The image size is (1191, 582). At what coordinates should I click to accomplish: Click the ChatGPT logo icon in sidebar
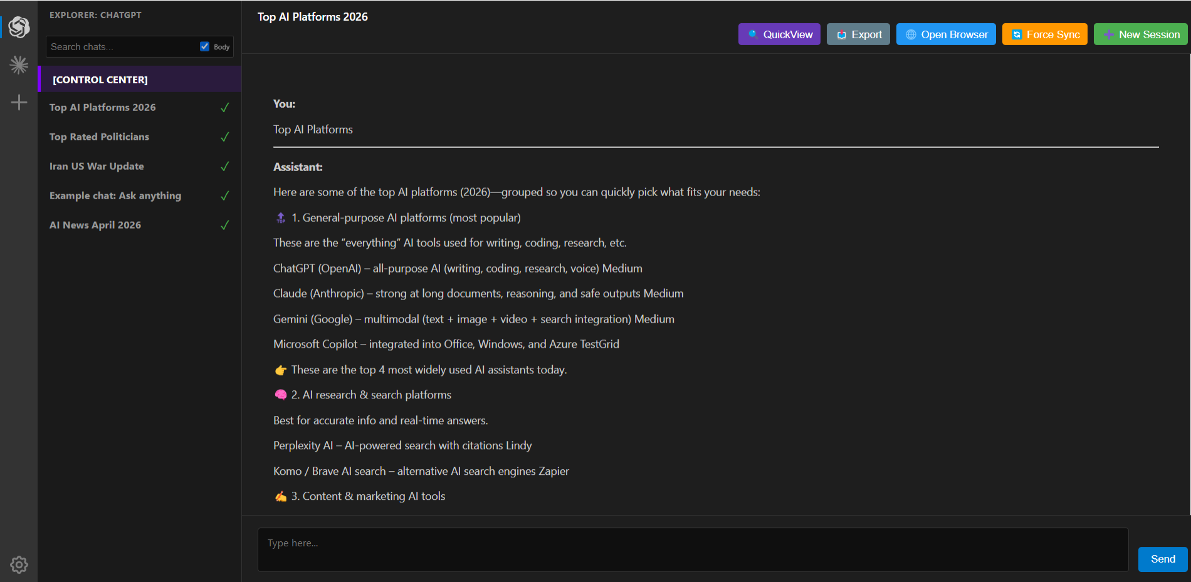19,27
